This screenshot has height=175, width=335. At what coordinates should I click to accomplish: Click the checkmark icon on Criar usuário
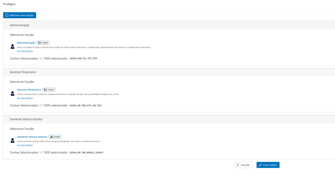click(260, 165)
